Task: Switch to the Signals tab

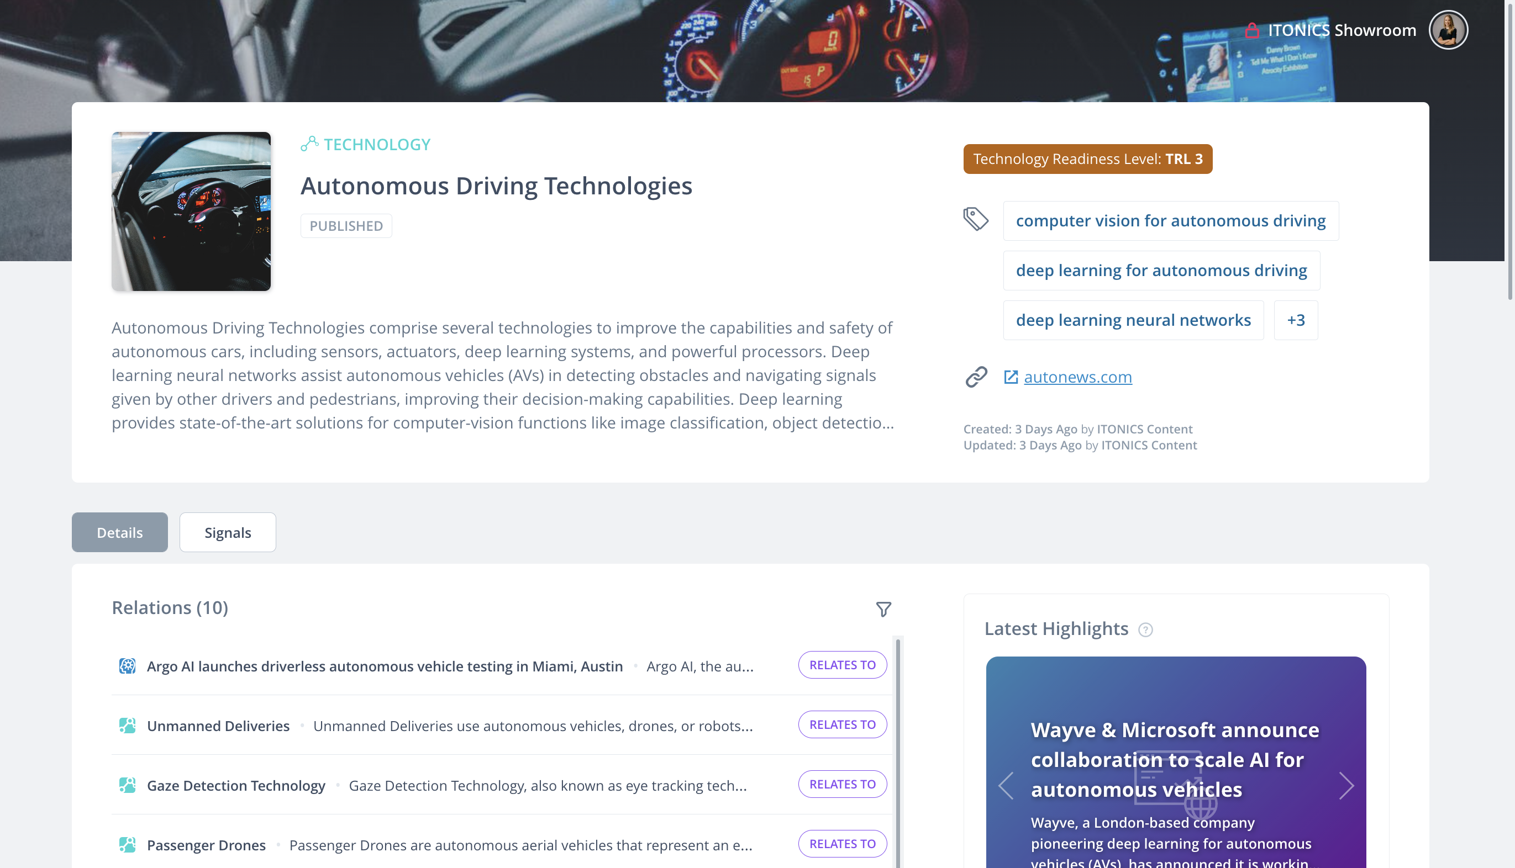Action: (227, 532)
